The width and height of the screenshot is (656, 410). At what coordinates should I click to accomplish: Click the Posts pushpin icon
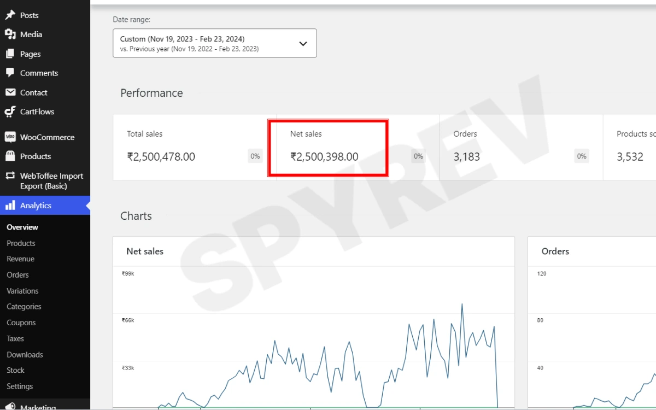pos(10,15)
